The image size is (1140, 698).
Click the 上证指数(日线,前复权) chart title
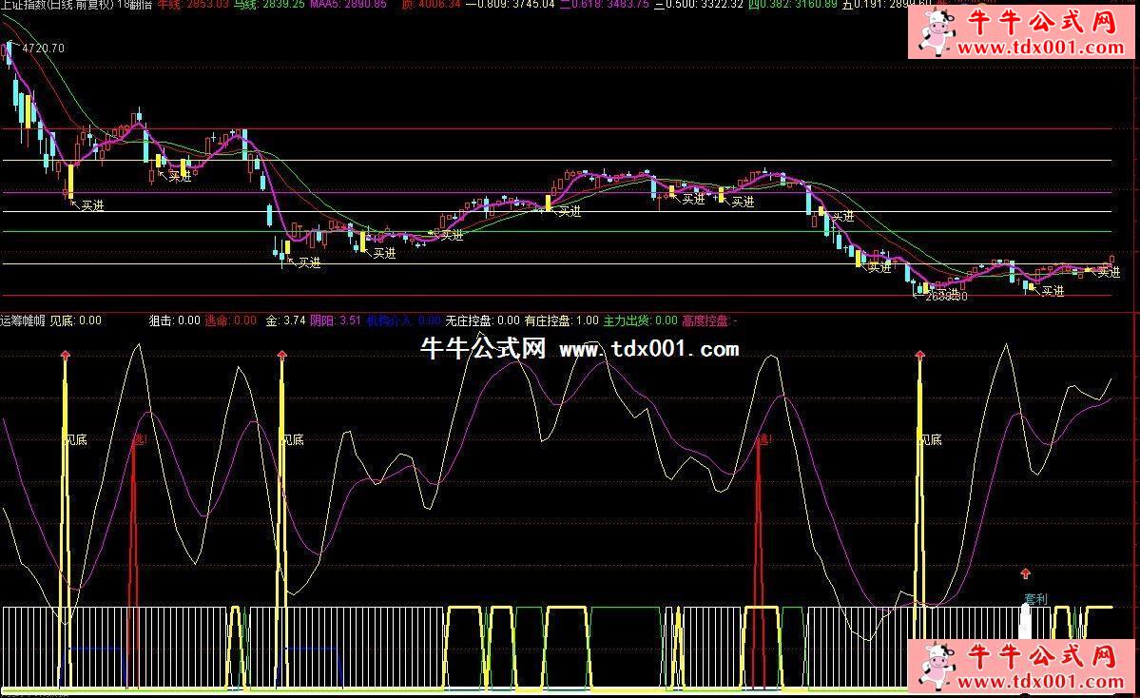[57, 5]
